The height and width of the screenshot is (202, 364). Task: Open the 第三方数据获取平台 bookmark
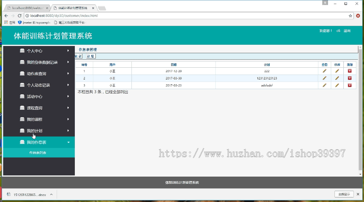[70, 23]
